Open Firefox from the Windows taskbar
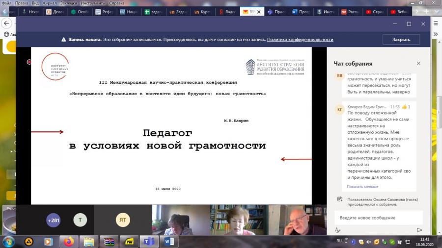The image size is (442, 248). 68,242
